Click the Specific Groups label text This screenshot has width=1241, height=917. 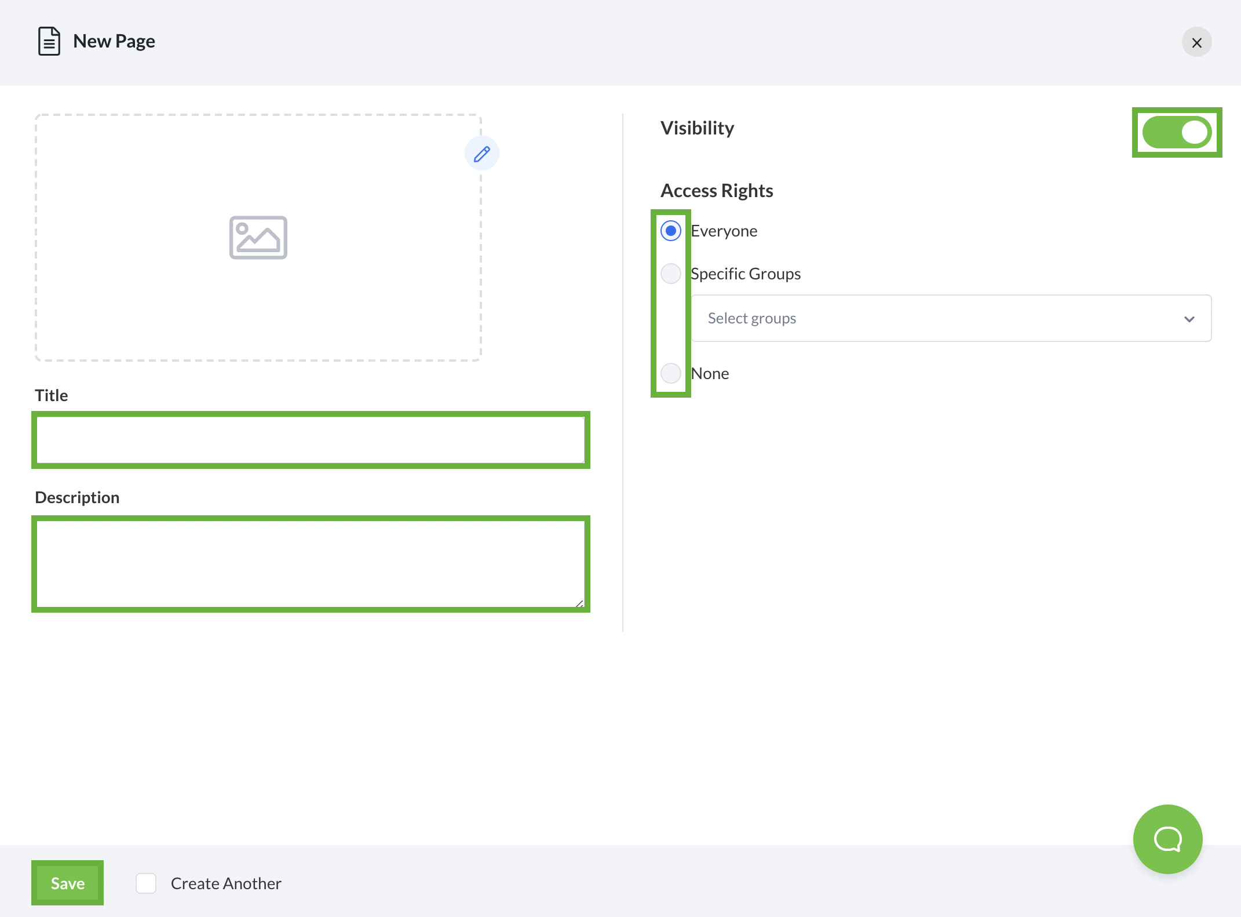point(746,274)
